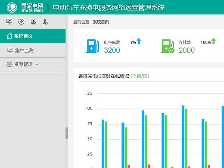Click the State Grid globe logo
Screen dimensions: 224x168
tap(12, 7)
